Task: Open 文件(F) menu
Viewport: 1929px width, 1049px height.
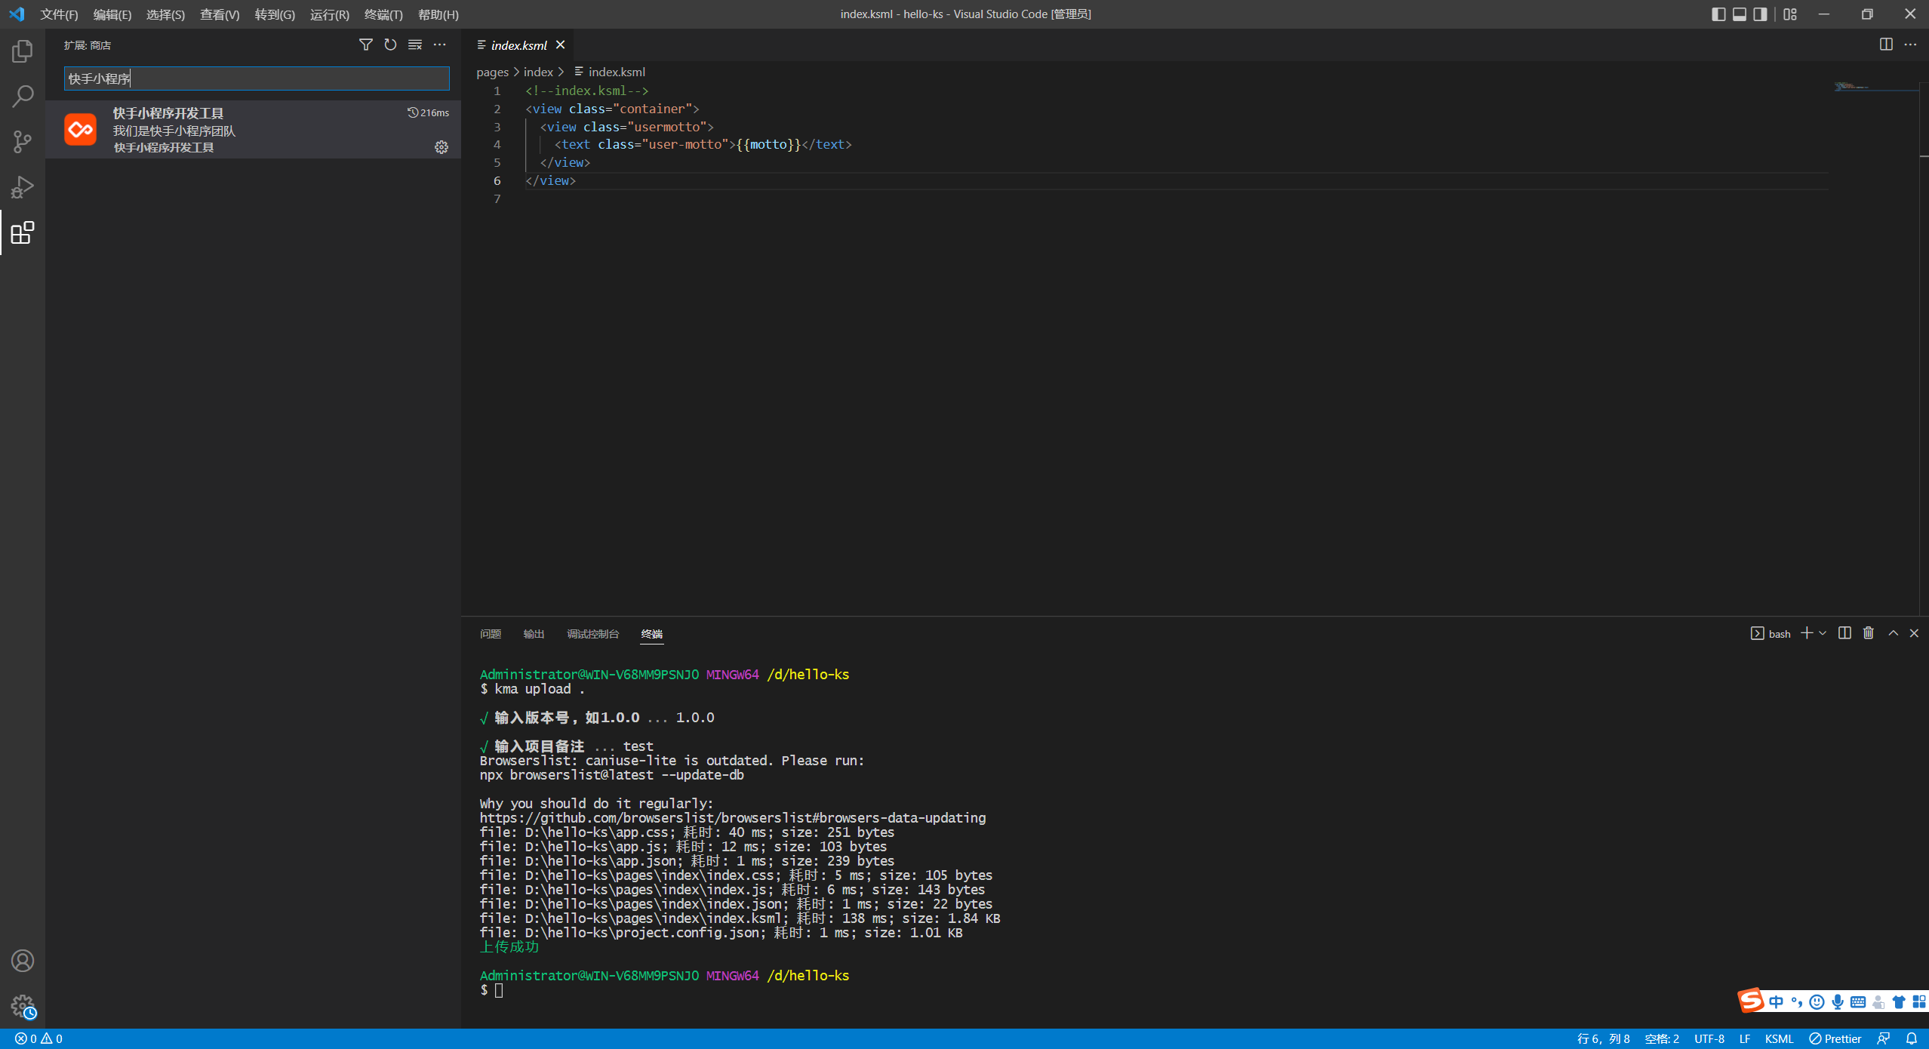Action: (59, 14)
